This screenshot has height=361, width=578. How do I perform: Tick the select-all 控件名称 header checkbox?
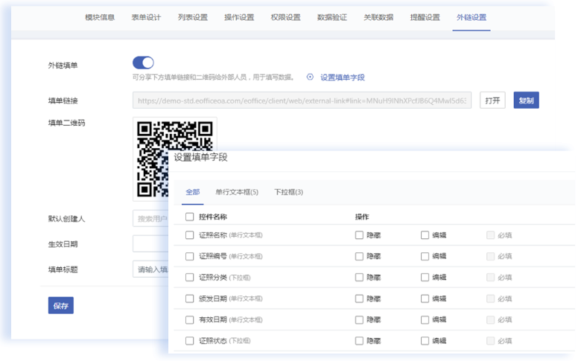(190, 217)
